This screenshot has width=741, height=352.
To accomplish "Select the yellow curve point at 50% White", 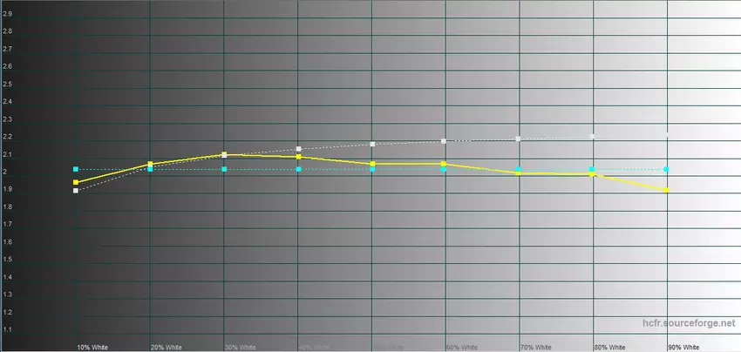I will coord(372,164).
